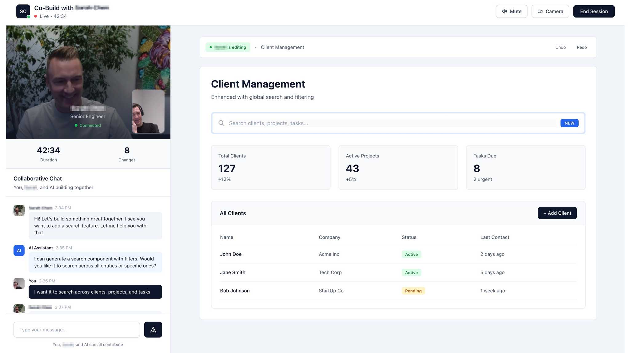Open the self-view video thumbnail
630x353 pixels.
click(x=148, y=111)
